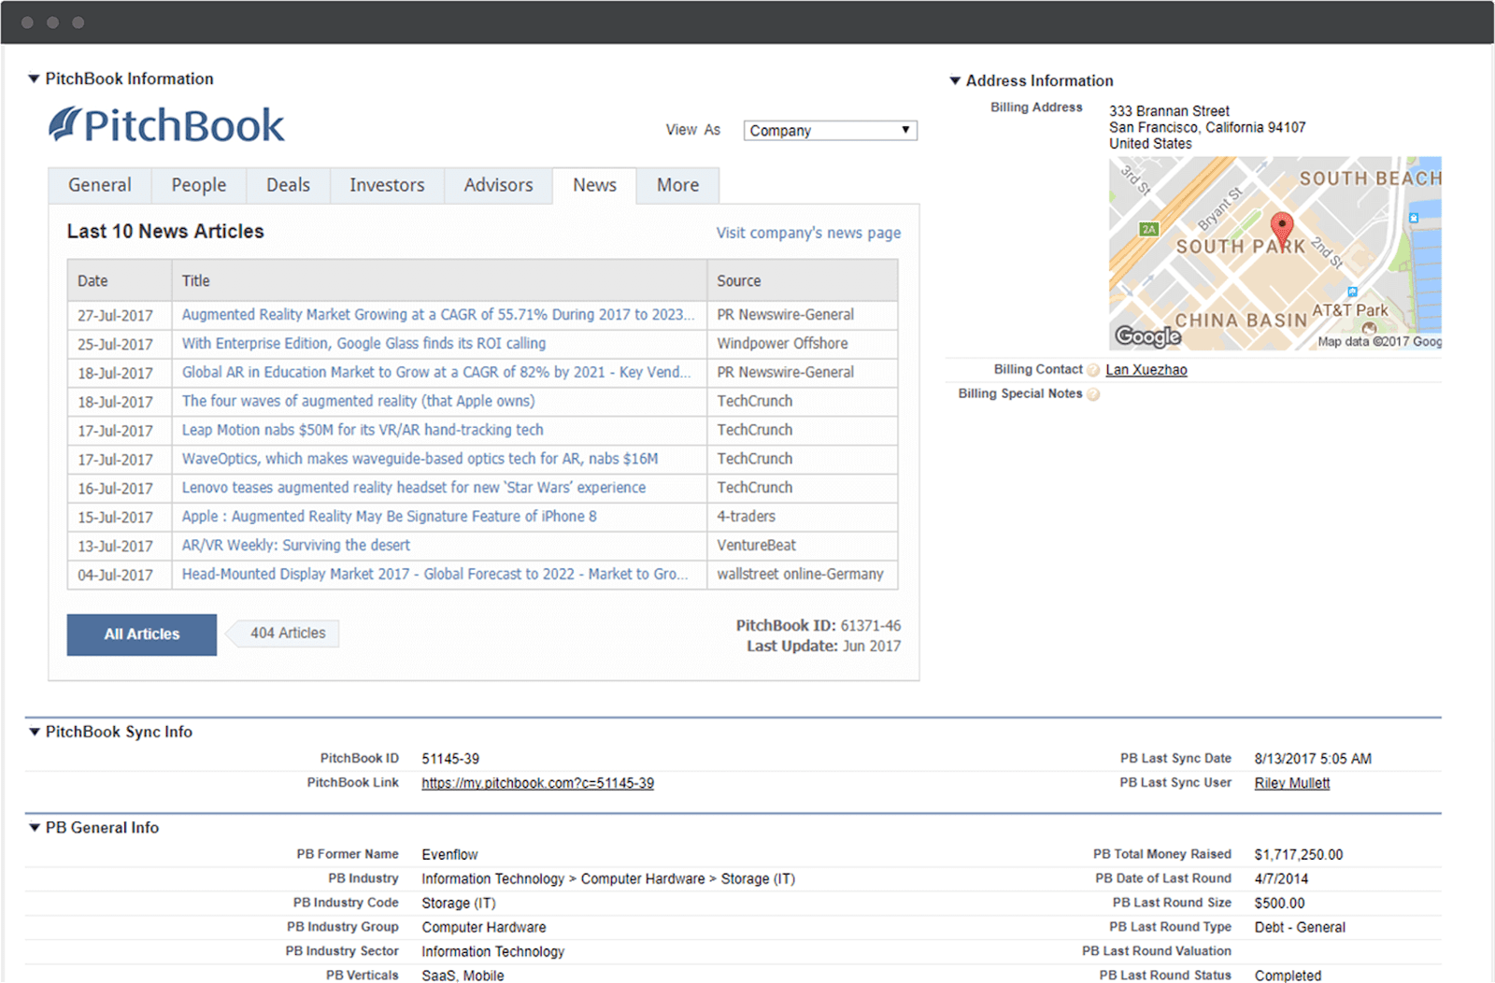This screenshot has width=1495, height=983.
Task: Click the 404 Articles tag
Action: (283, 634)
